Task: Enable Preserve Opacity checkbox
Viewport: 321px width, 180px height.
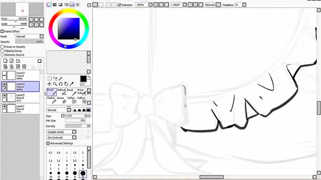Action: 3,46
